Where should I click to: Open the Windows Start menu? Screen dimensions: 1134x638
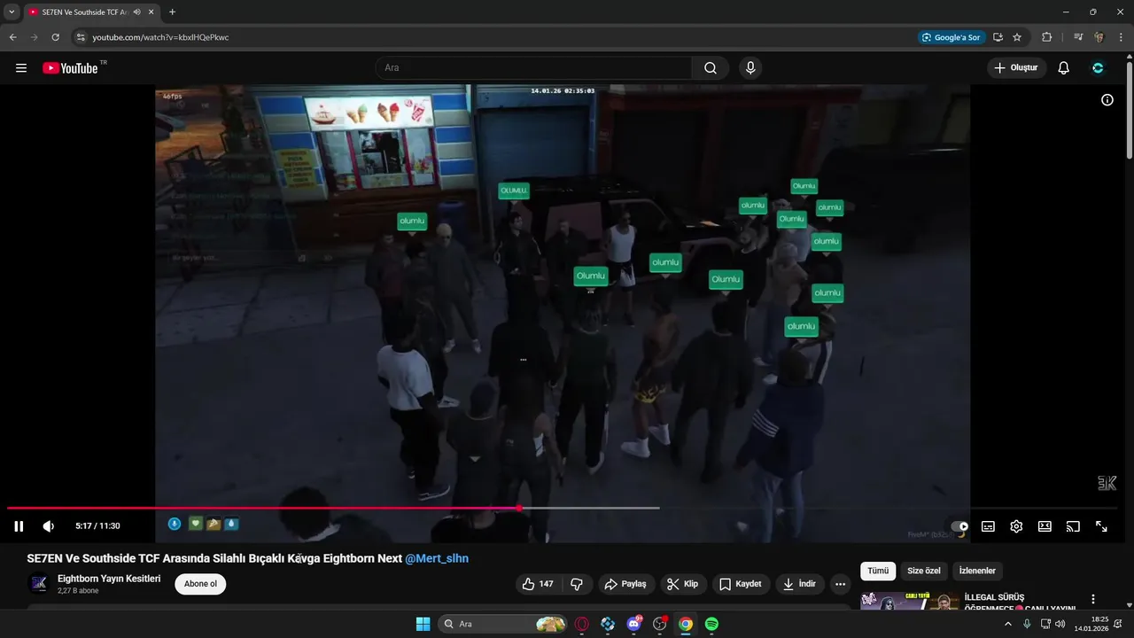point(423,624)
